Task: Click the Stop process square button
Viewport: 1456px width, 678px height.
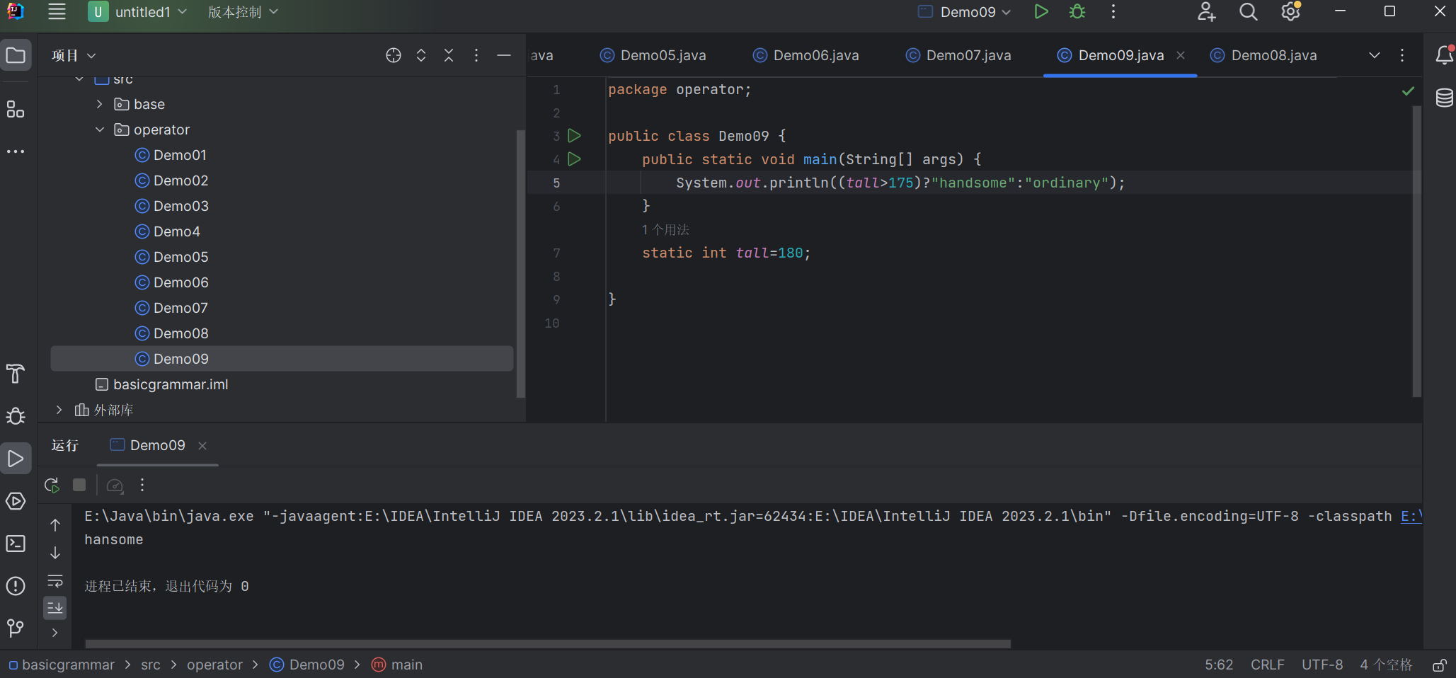Action: (x=79, y=485)
